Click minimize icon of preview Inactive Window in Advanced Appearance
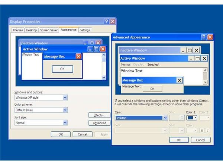 tap(183, 50)
